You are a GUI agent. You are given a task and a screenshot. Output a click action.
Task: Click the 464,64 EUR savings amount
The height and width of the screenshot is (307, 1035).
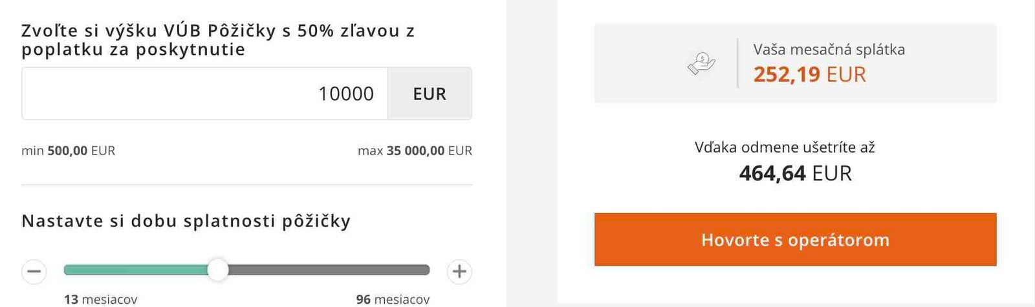point(795,173)
